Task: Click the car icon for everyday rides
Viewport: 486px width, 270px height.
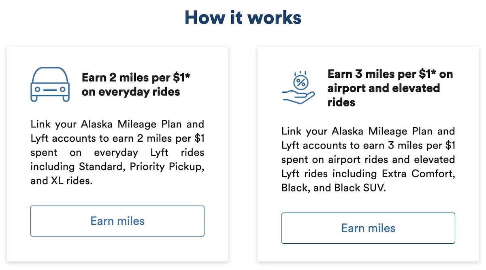Action: tap(50, 84)
